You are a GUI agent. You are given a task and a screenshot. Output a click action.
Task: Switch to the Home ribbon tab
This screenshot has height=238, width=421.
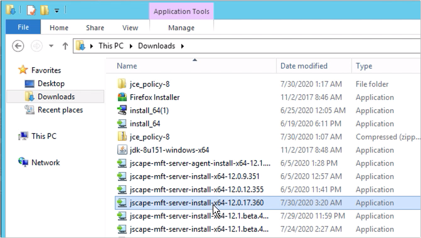click(59, 28)
